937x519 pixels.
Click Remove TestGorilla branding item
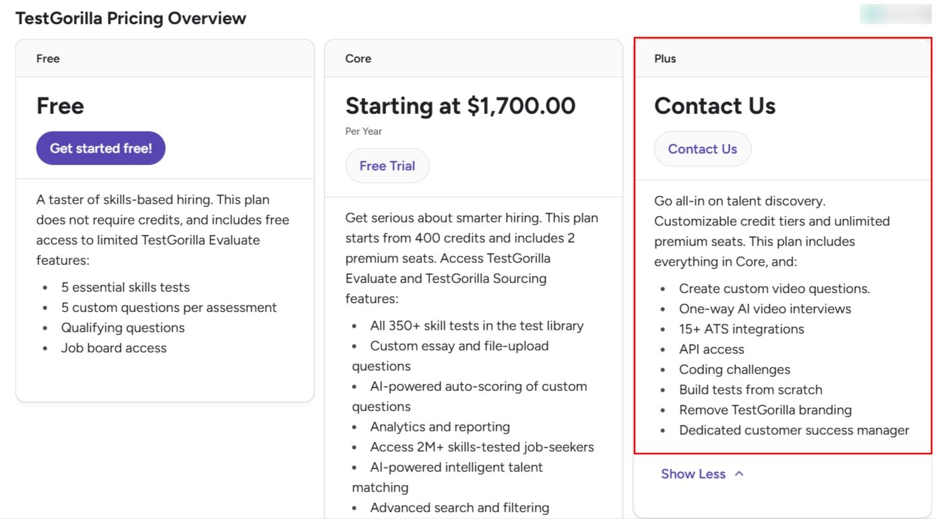[x=765, y=410]
